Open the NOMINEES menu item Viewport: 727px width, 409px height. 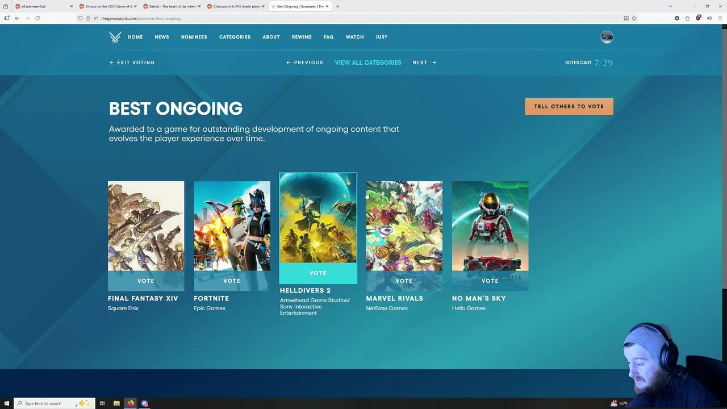point(194,37)
